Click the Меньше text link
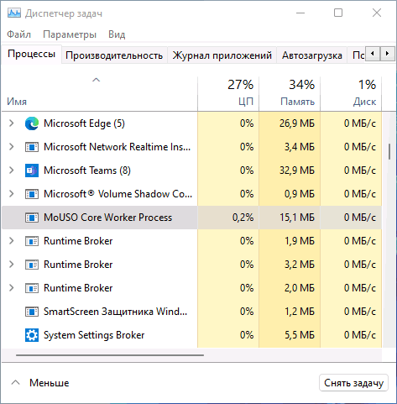 click(x=50, y=383)
